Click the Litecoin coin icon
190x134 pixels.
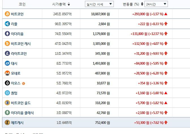coord(7,53)
